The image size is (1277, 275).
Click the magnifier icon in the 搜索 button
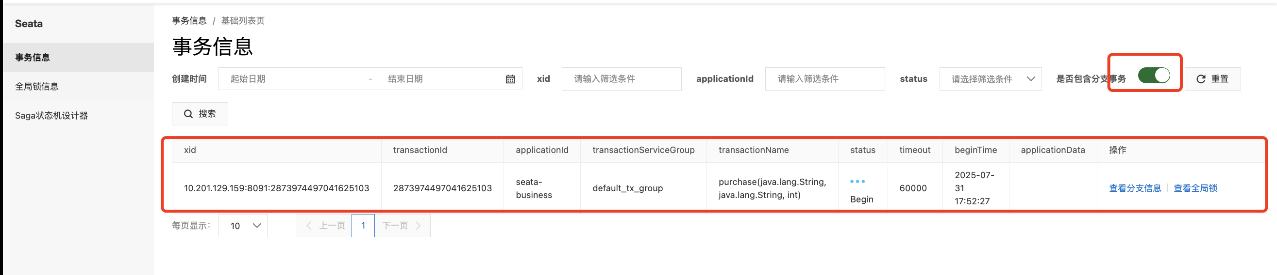(x=188, y=114)
